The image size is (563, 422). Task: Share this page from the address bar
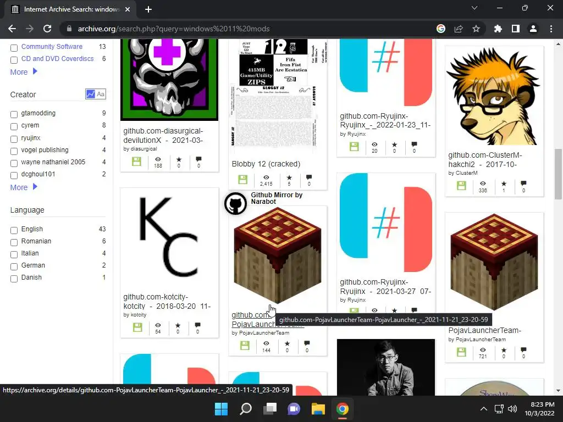(x=459, y=29)
